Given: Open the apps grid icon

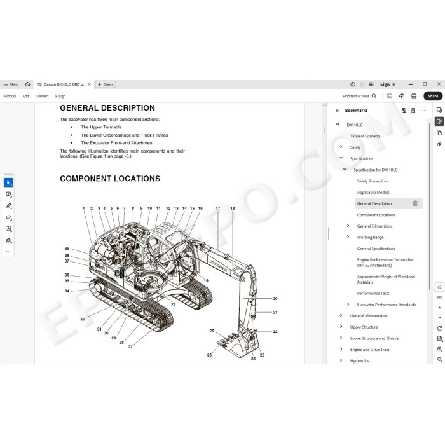Looking at the screenshot, I should point(371,85).
